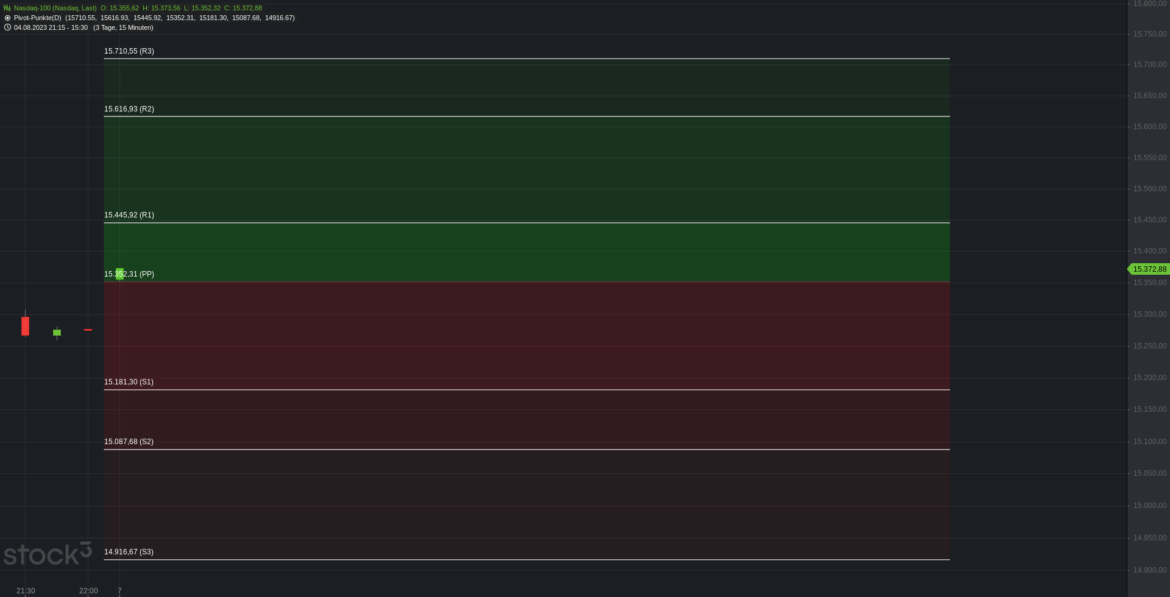The width and height of the screenshot is (1170, 597).
Task: Select the 15.181,30 (S1) support label
Action: pos(129,382)
